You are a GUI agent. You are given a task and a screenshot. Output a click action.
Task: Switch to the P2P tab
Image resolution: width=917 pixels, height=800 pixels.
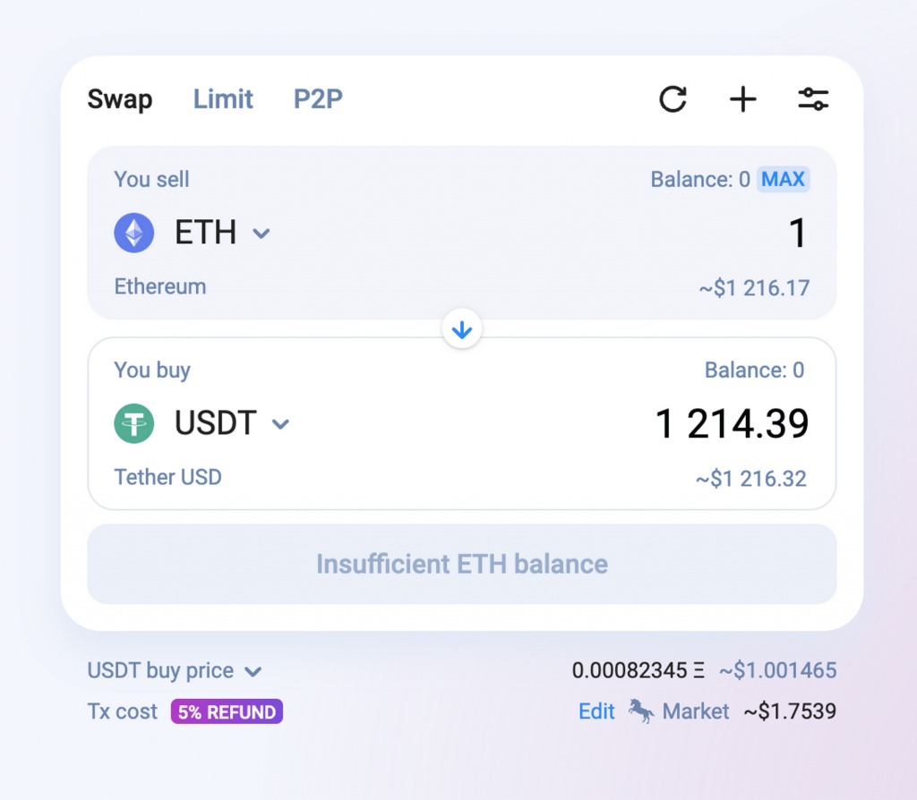[x=318, y=98]
